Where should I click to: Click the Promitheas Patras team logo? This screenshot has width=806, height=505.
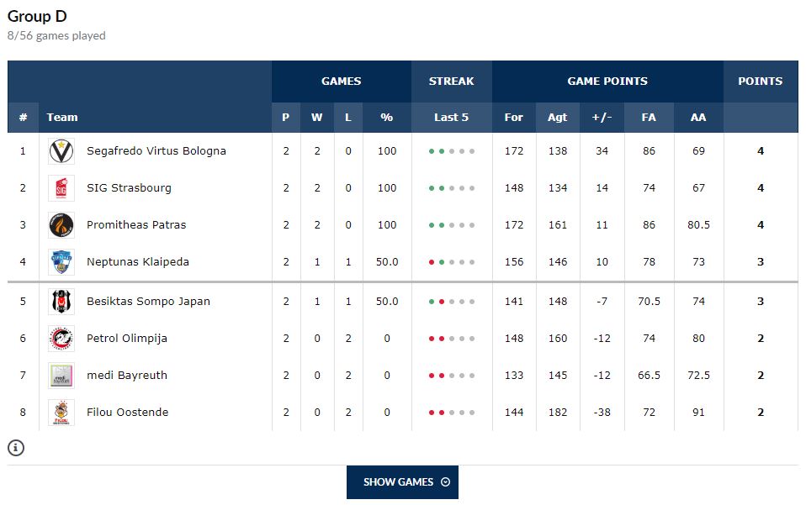[61, 225]
